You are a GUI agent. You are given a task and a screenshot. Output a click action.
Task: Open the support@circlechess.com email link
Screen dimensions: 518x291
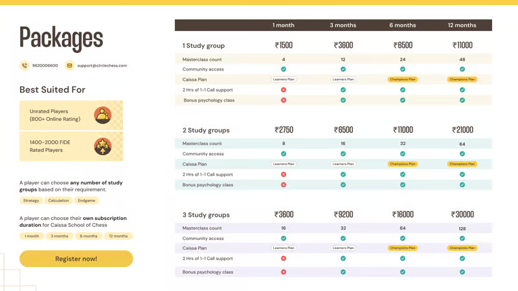click(102, 65)
